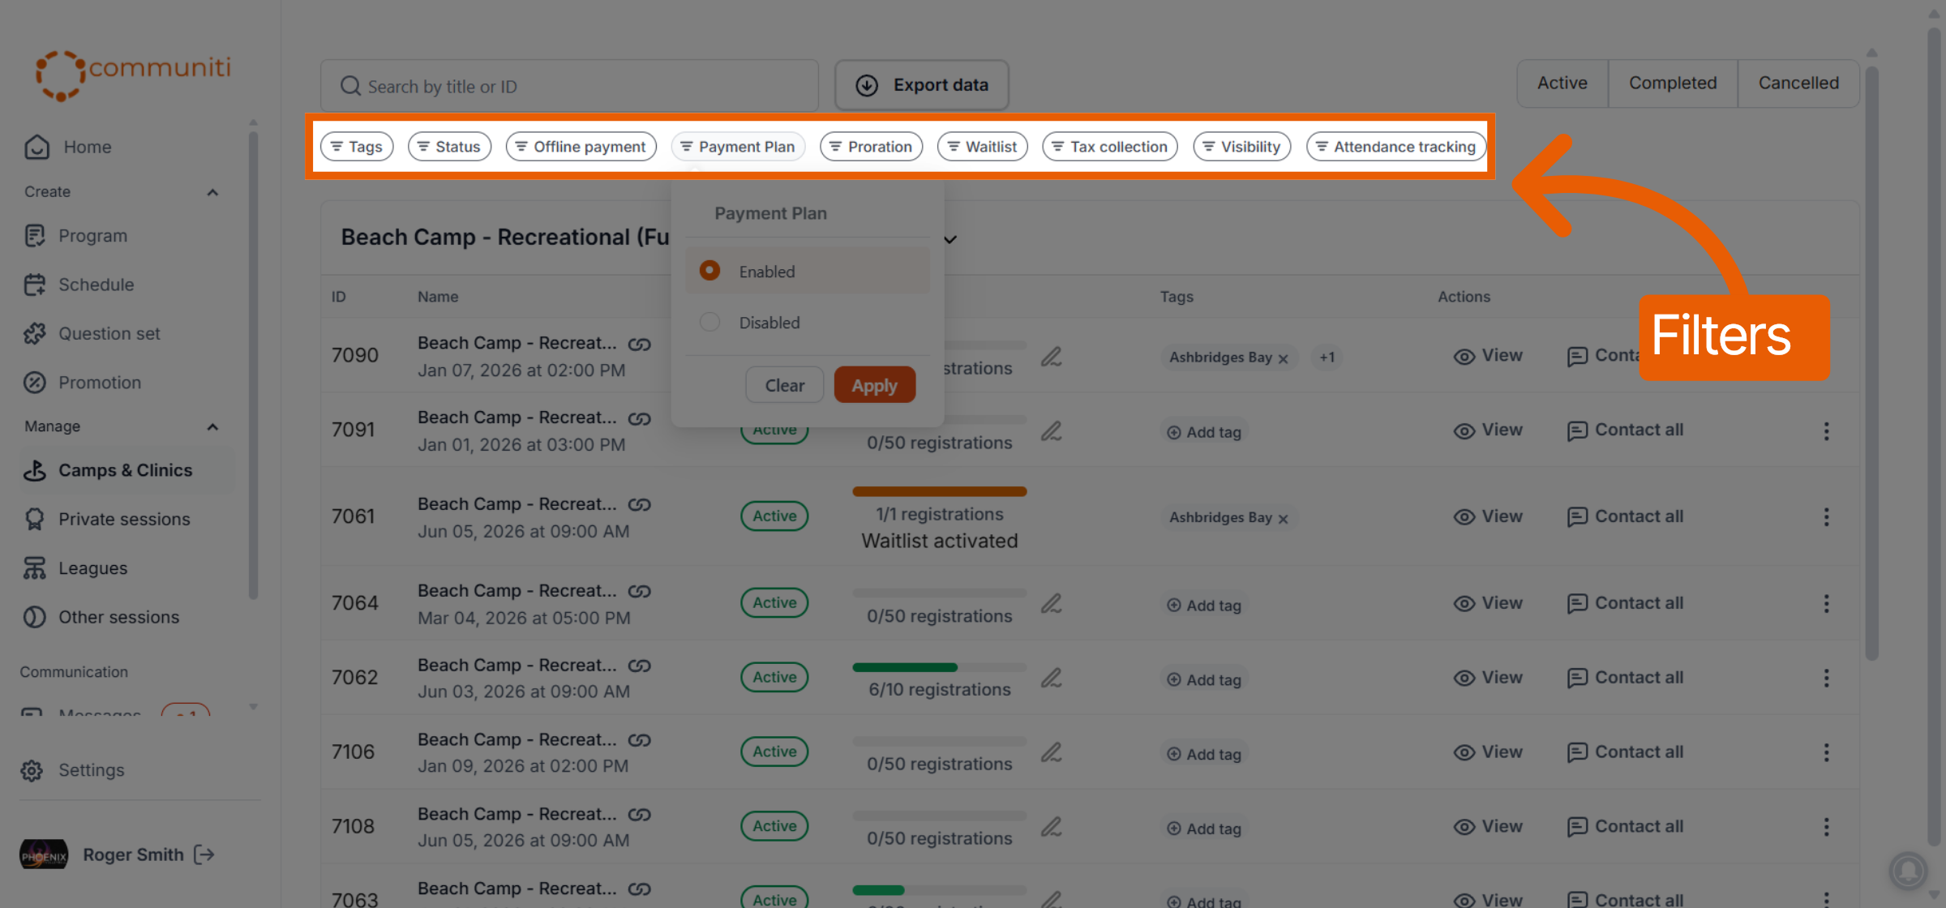Viewport: 1946px width, 908px height.
Task: Click registration progress bar for session 7061
Action: tap(939, 491)
